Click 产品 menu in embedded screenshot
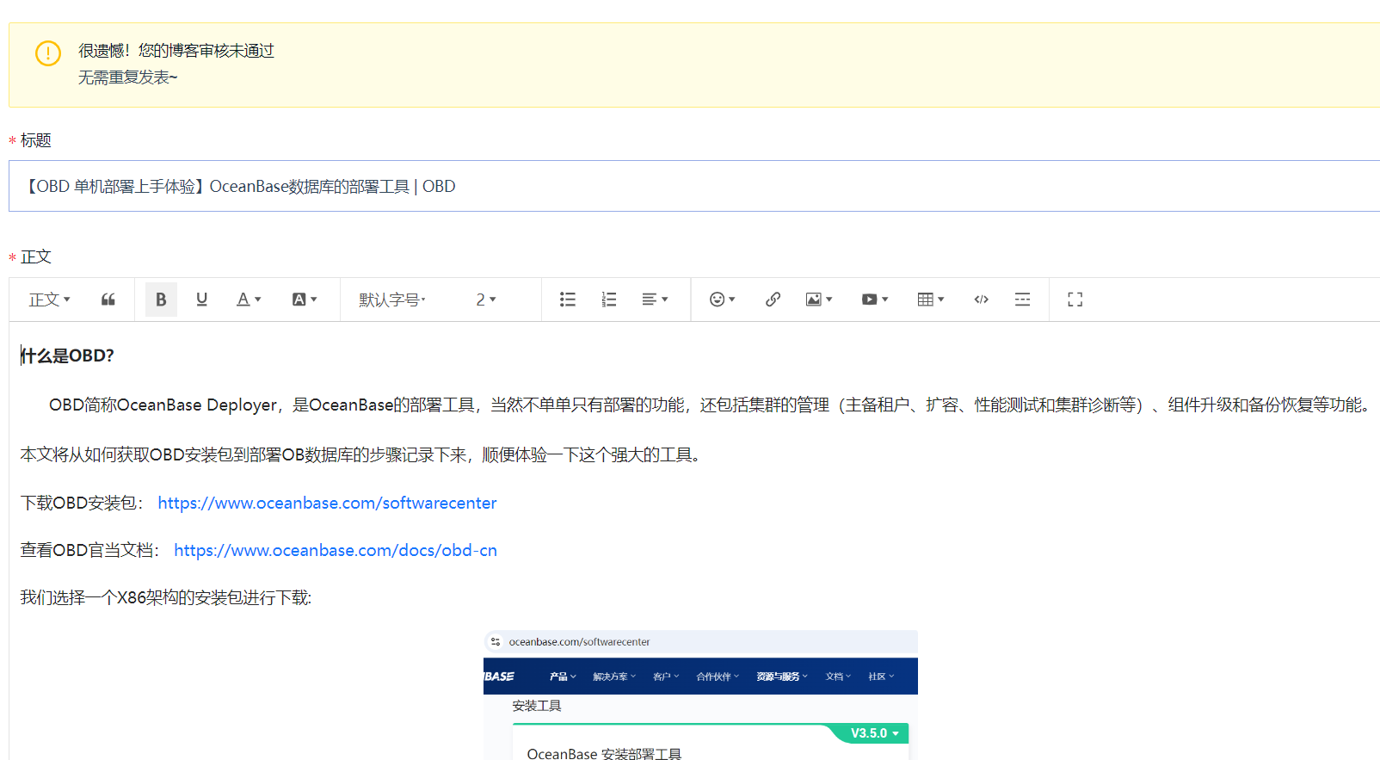This screenshot has height=760, width=1380. 563,677
